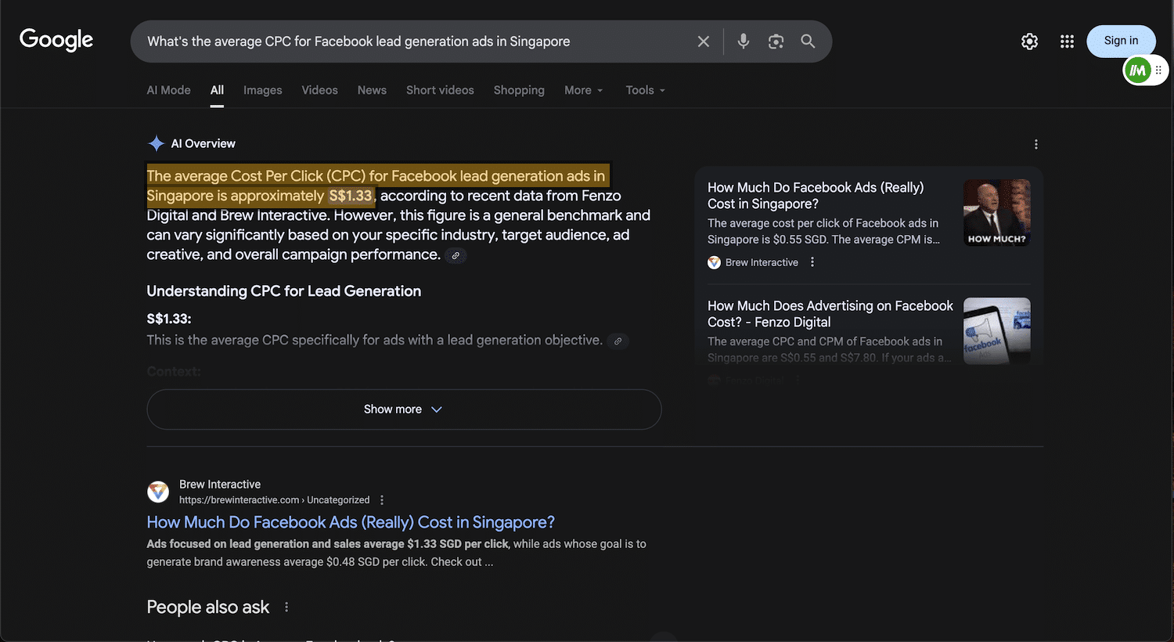Image resolution: width=1174 pixels, height=642 pixels.
Task: Switch to the News tab
Action: 372,90
